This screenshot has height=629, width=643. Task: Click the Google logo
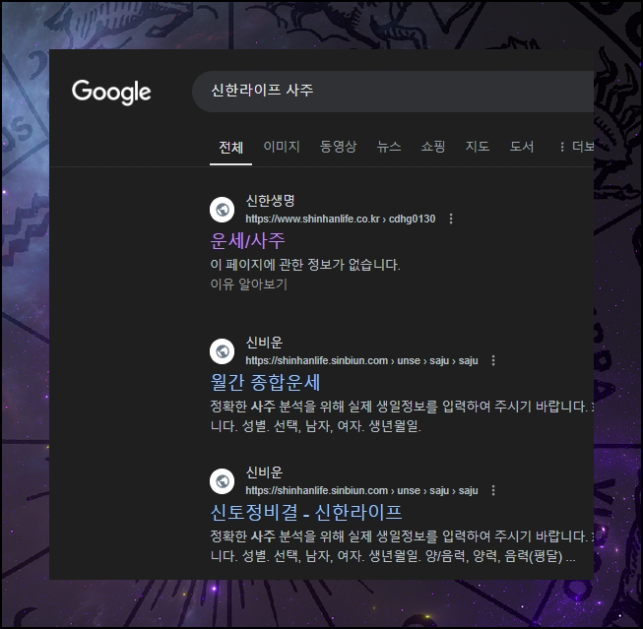111,92
